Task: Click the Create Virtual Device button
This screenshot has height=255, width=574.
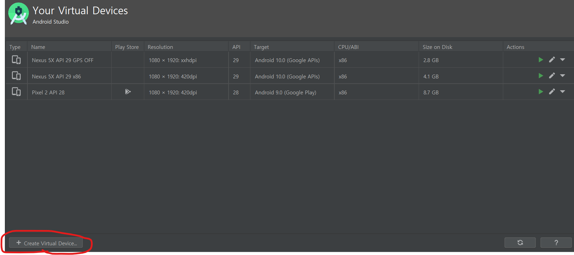Action: coord(46,243)
